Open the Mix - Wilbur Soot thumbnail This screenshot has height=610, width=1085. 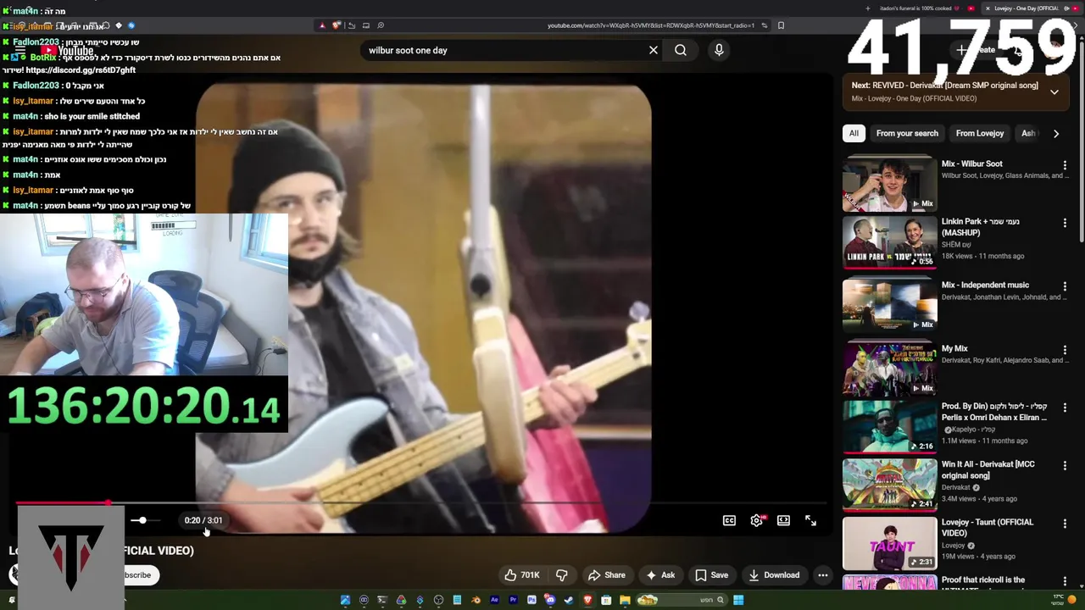pos(889,184)
